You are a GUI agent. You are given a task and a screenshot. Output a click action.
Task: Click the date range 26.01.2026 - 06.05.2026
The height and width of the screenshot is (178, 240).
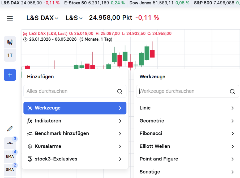53,39
